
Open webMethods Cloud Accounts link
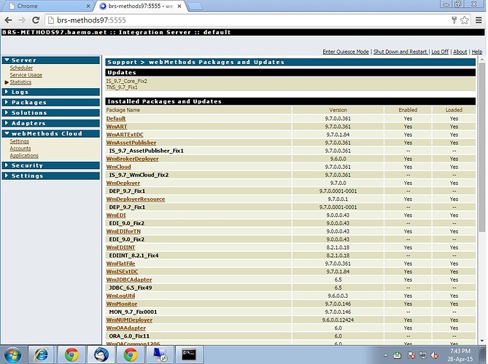(x=20, y=149)
